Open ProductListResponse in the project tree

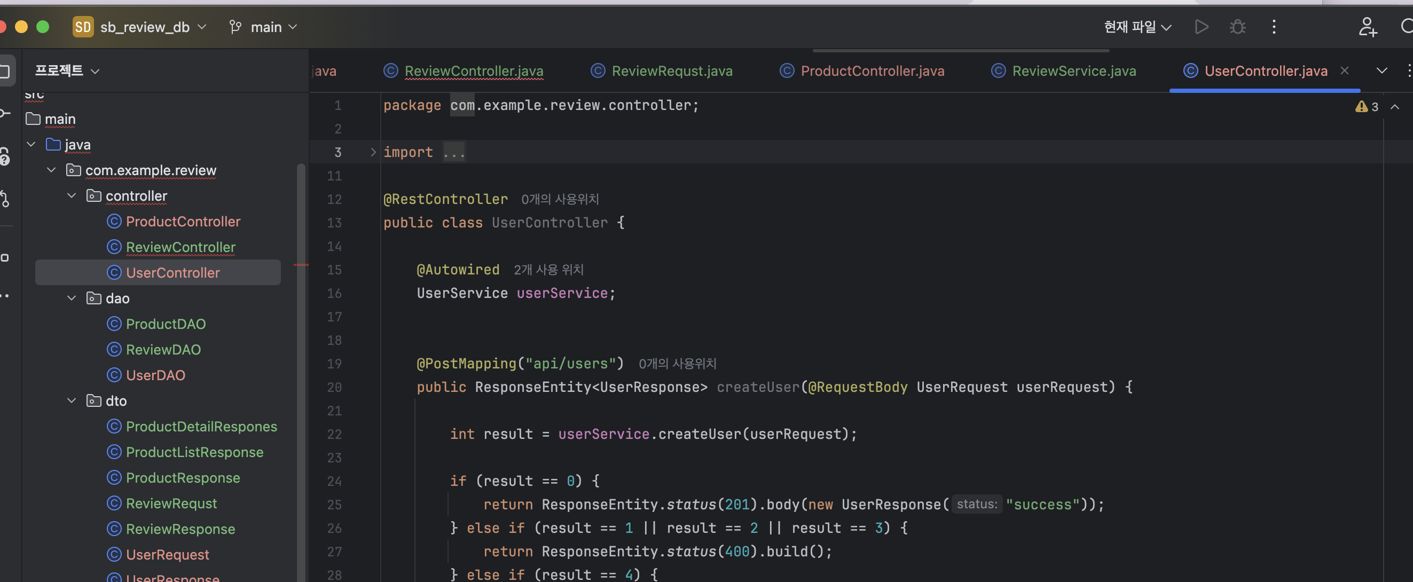pyautogui.click(x=194, y=452)
